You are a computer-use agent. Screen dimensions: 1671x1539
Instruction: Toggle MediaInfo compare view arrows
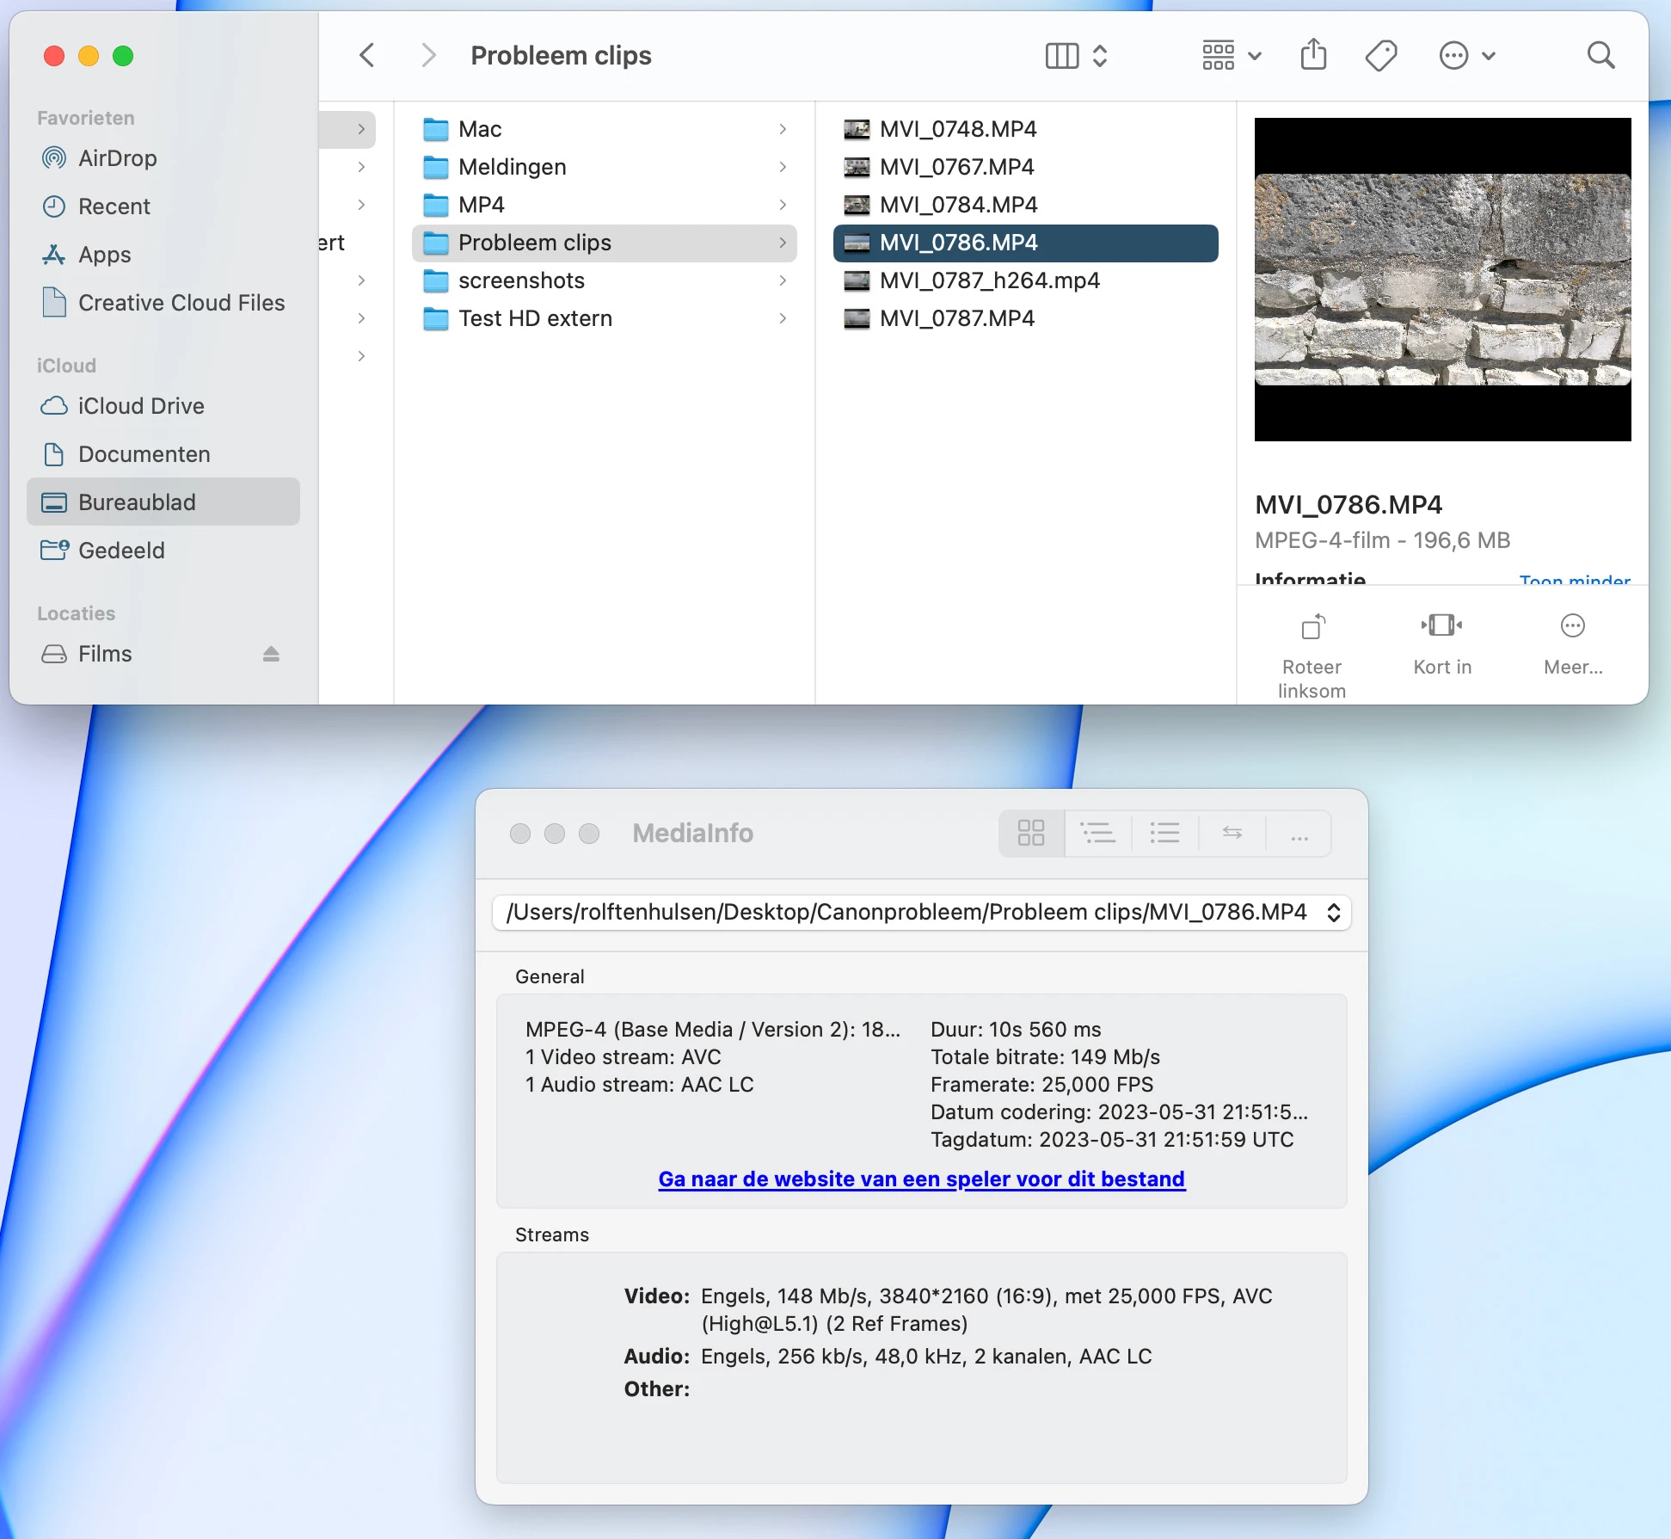[1232, 833]
